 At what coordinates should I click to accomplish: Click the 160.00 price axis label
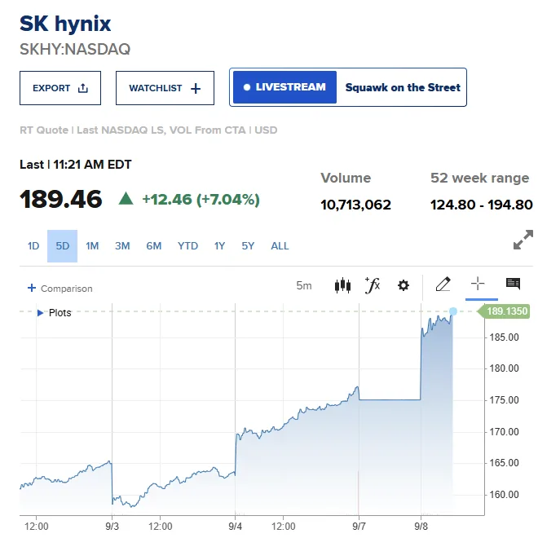point(504,495)
